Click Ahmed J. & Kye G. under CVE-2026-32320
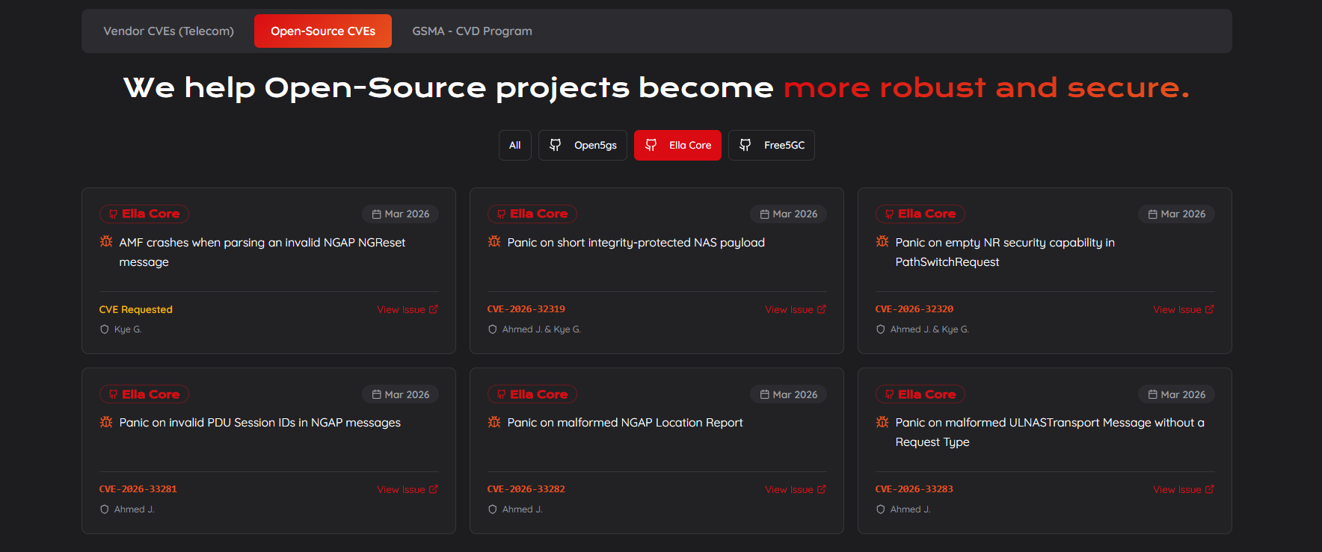This screenshot has width=1322, height=552. 929,329
